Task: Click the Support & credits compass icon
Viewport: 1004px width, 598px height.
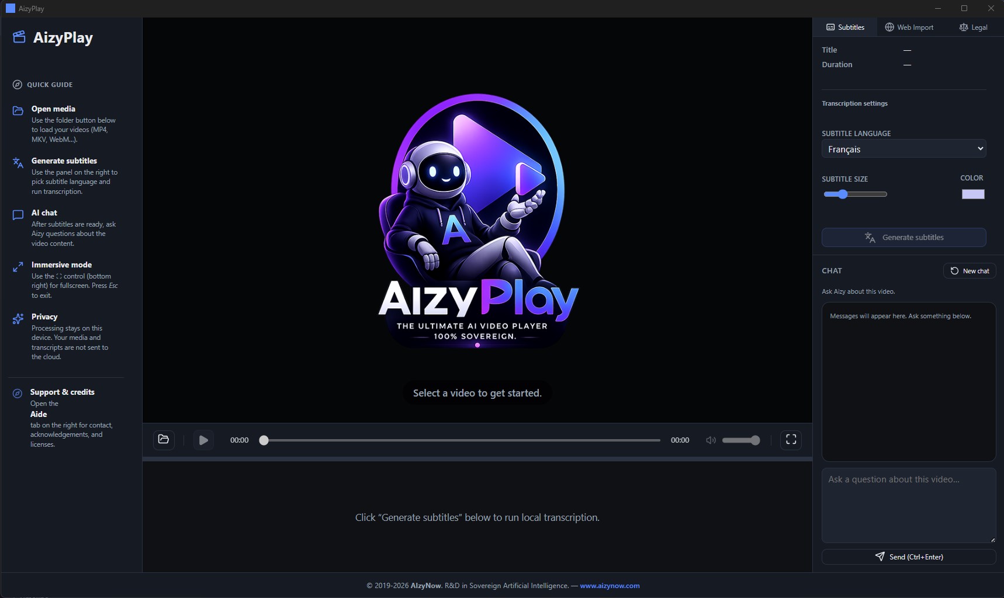Action: [18, 394]
